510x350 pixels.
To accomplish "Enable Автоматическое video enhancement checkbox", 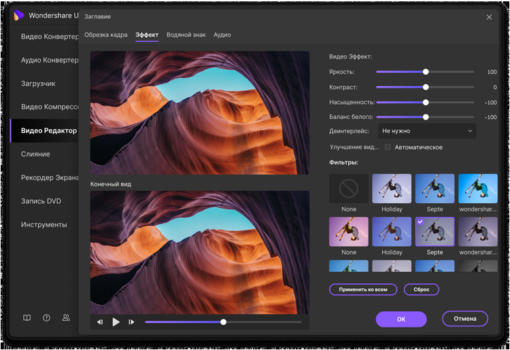I will (x=388, y=147).
